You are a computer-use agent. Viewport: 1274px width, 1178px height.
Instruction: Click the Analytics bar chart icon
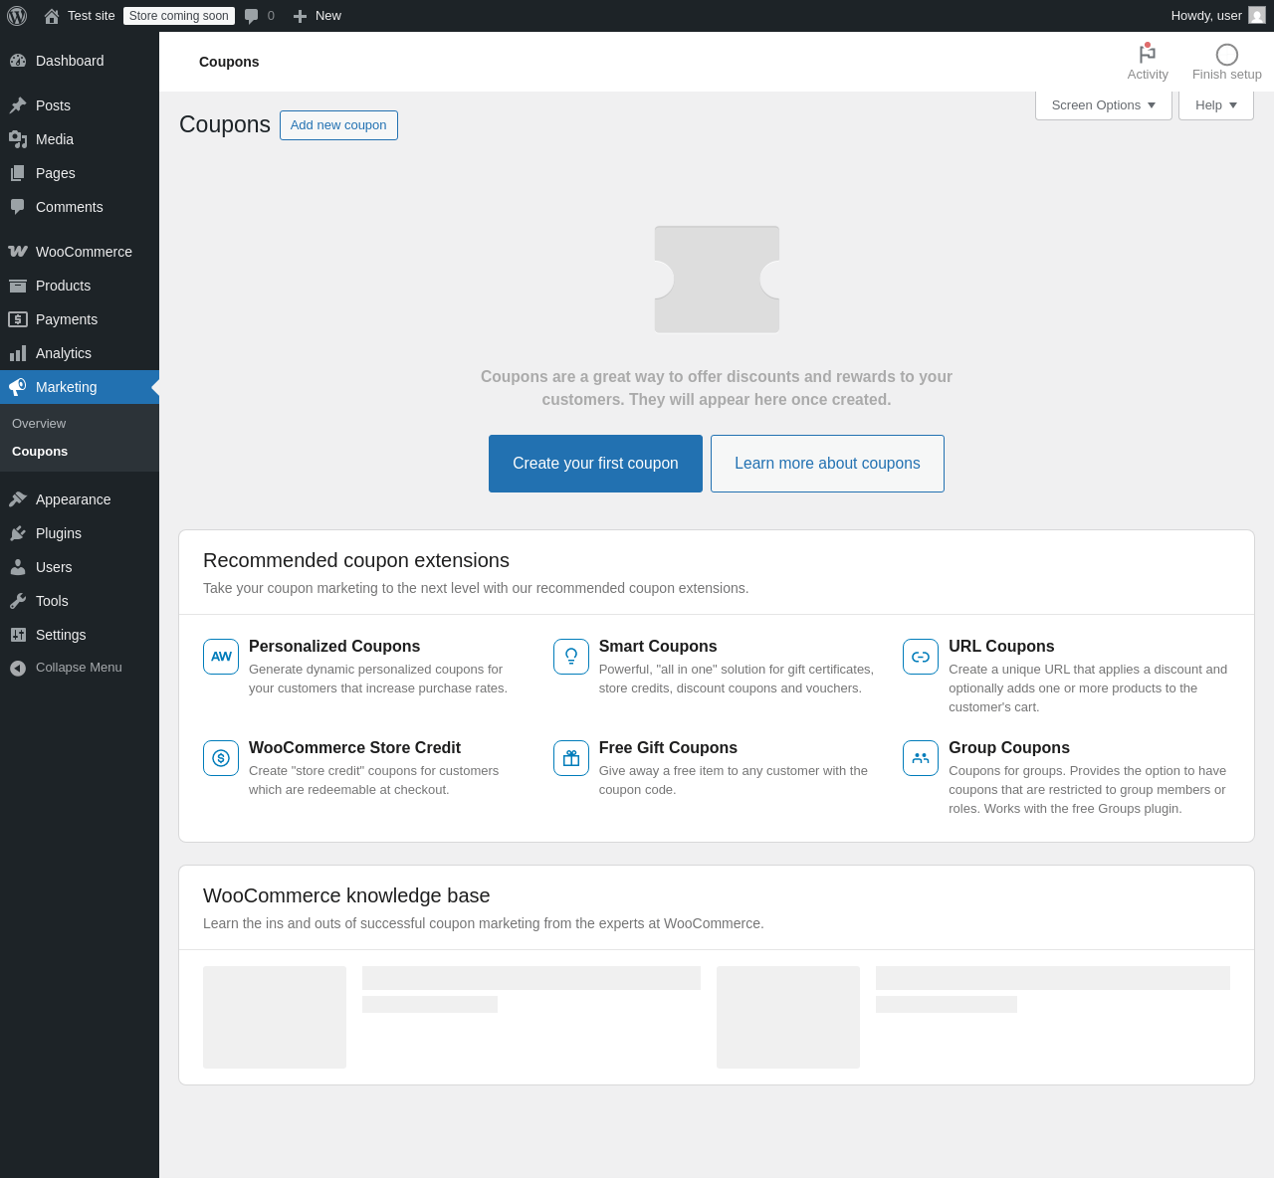pyautogui.click(x=18, y=353)
